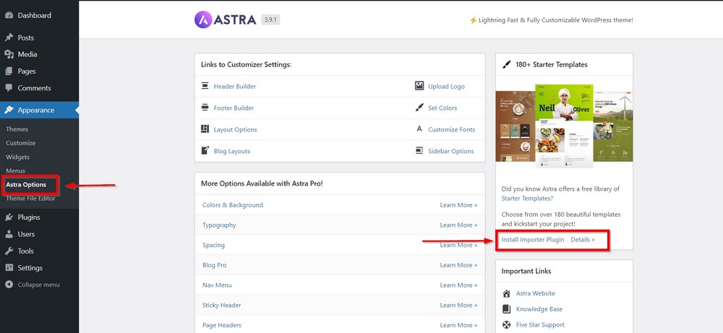This screenshot has height=333, width=723.
Task: Click the Customize Fonts letter icon
Action: [x=419, y=129]
